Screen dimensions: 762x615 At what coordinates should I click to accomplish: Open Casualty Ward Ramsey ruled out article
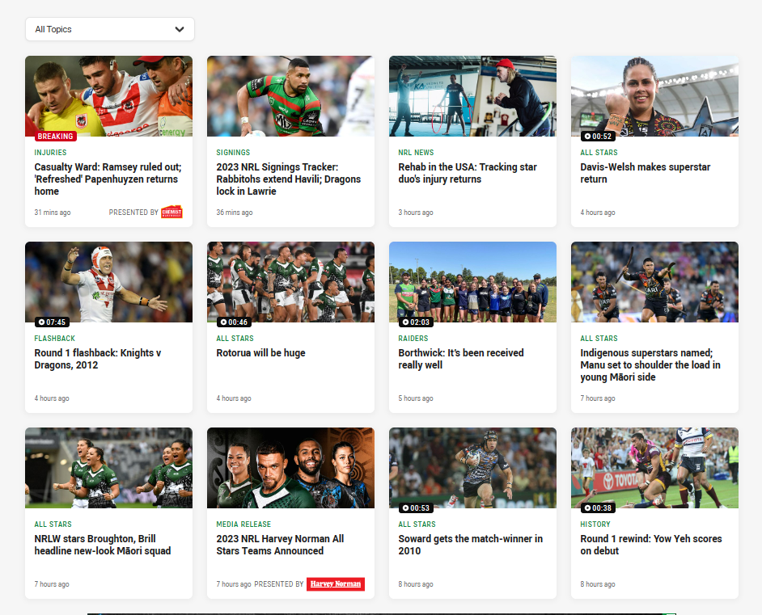tap(108, 179)
